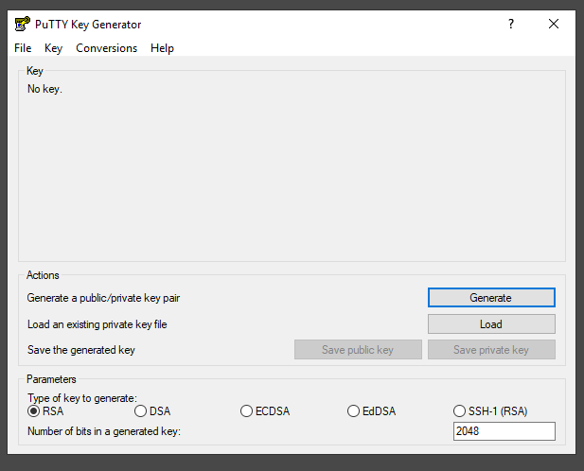Click the PuTTYgen app icon in title bar
The image size is (584, 471).
(22, 24)
